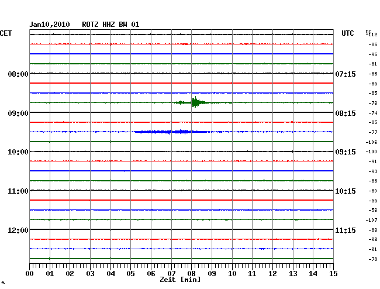Screen dimensions: 380x289
Task: Select the 03 minute axis tick label
Action: click(x=90, y=274)
